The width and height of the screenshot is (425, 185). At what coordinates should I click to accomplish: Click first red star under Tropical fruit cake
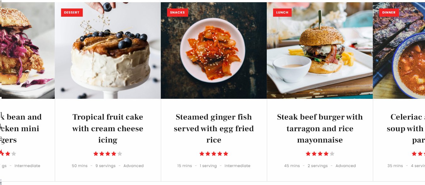96,154
